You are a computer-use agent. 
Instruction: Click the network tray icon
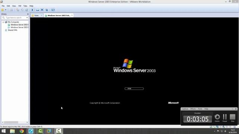pyautogui.click(x=222, y=131)
